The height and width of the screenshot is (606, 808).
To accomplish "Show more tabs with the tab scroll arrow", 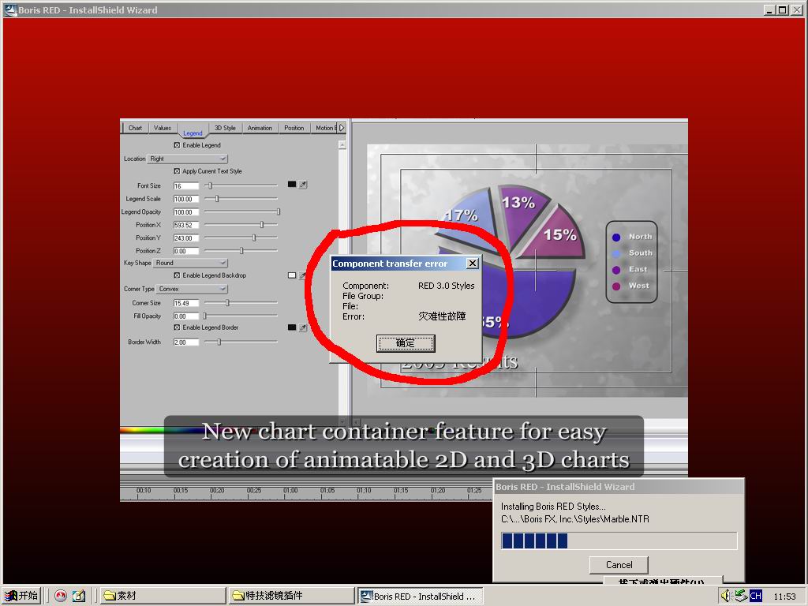I will click(341, 127).
